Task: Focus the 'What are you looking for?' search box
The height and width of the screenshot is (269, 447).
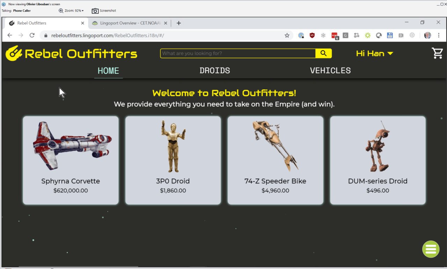Action: (238, 53)
